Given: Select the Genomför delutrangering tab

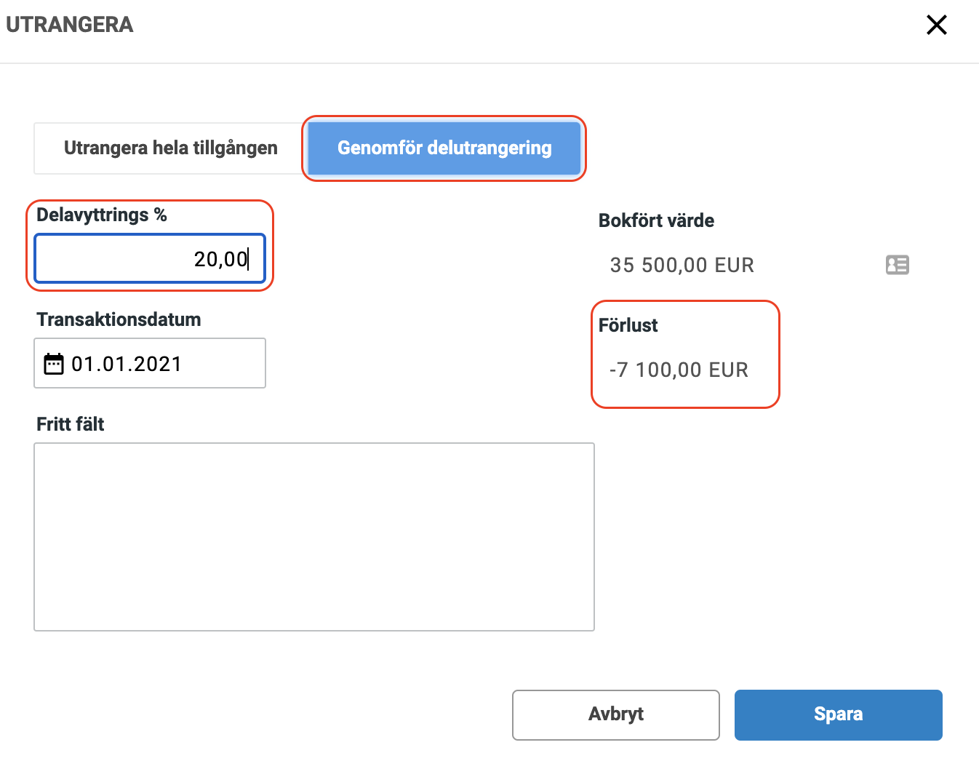Looking at the screenshot, I should pyautogui.click(x=444, y=148).
